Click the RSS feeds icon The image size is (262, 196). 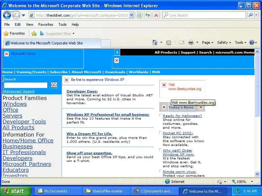pos(169,43)
